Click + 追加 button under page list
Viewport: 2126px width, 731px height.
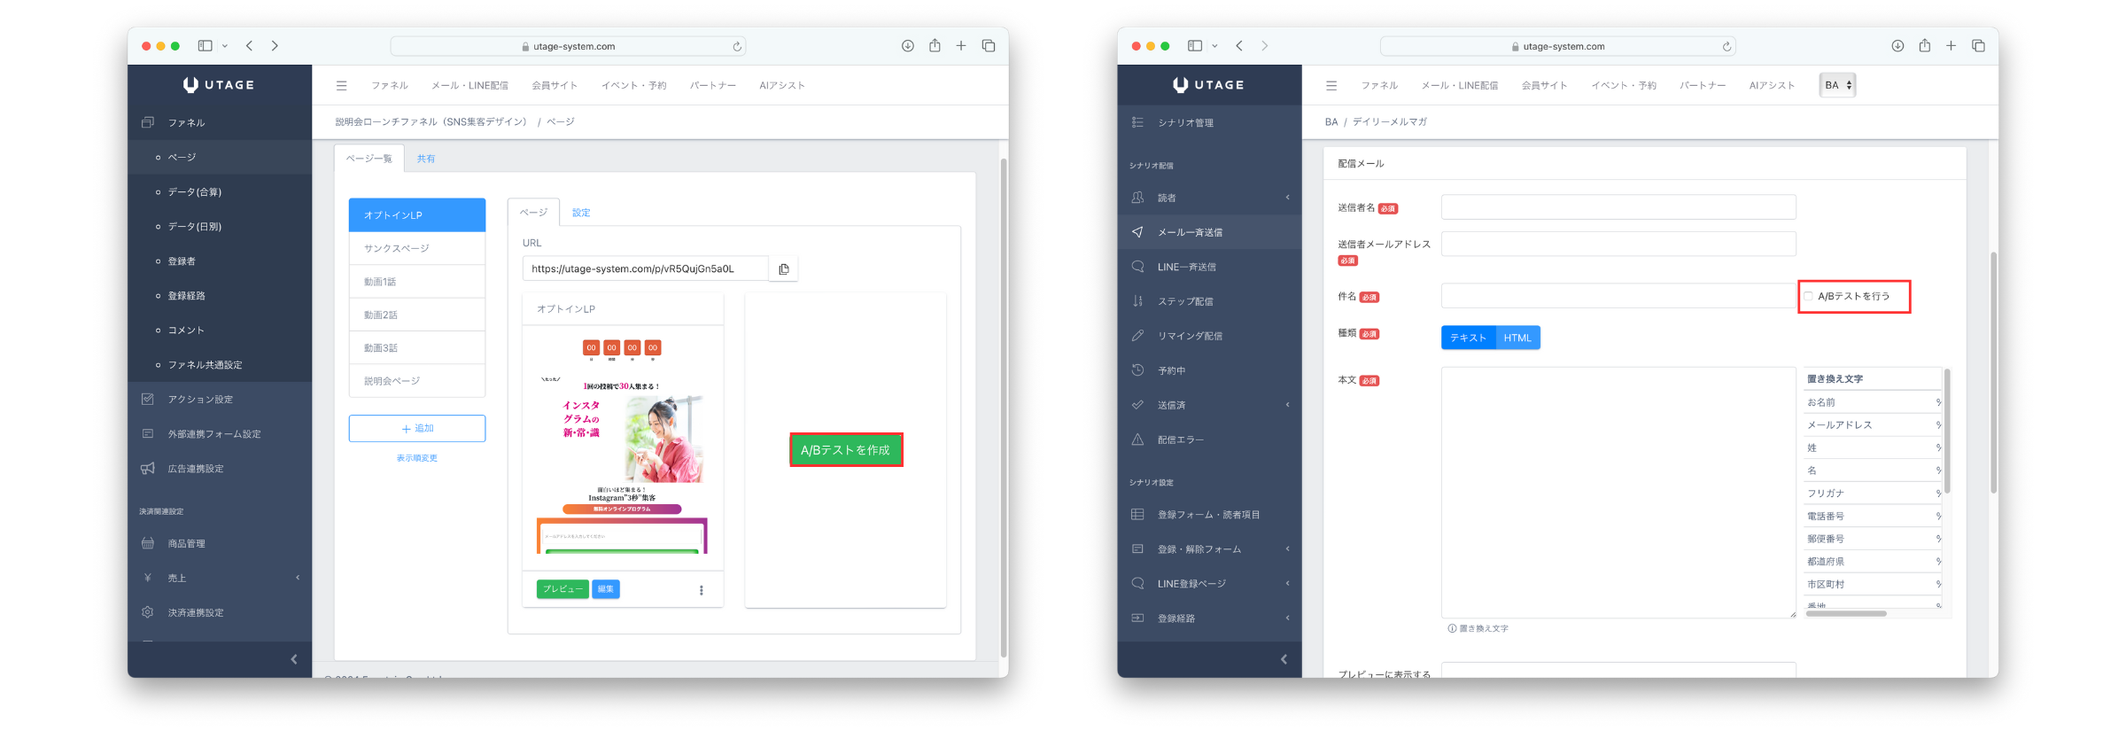(417, 429)
